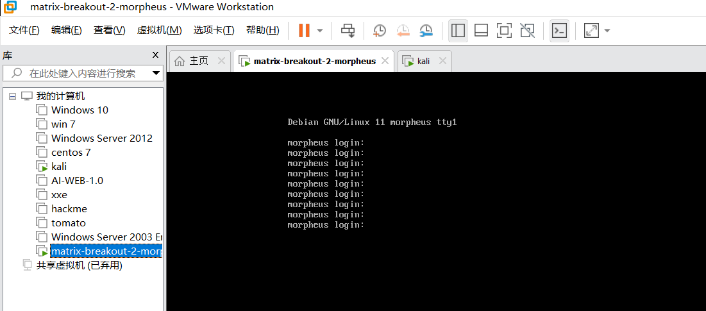The image size is (706, 311).
Task: Select the win 7 virtual machine
Action: (x=63, y=124)
